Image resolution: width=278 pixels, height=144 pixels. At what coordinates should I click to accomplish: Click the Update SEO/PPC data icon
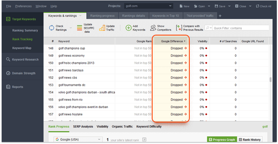79,28
